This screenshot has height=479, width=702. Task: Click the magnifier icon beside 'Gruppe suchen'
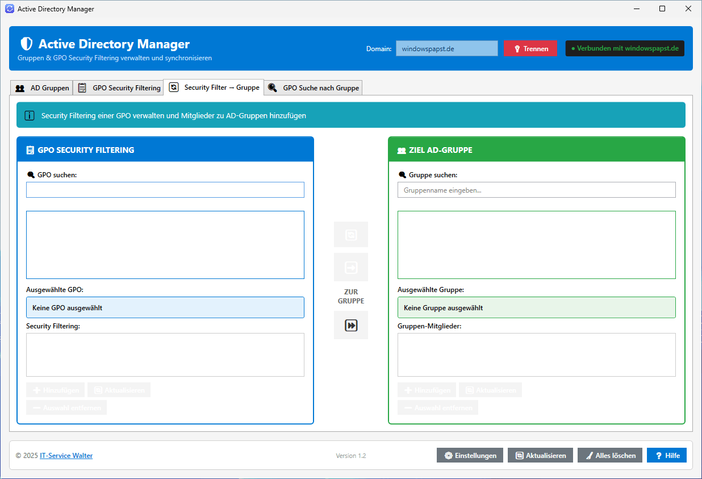click(x=402, y=175)
